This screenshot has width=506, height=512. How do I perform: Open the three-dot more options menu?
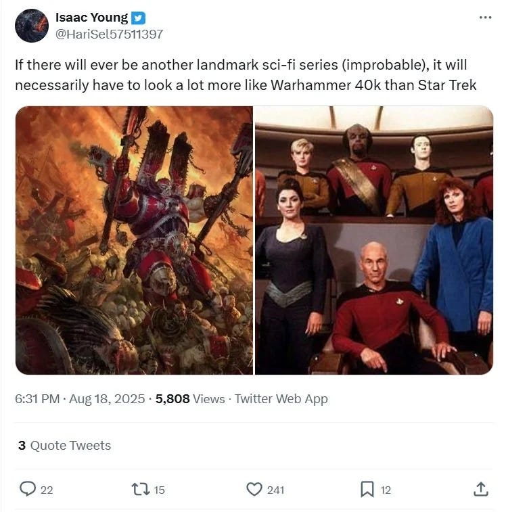click(x=485, y=18)
